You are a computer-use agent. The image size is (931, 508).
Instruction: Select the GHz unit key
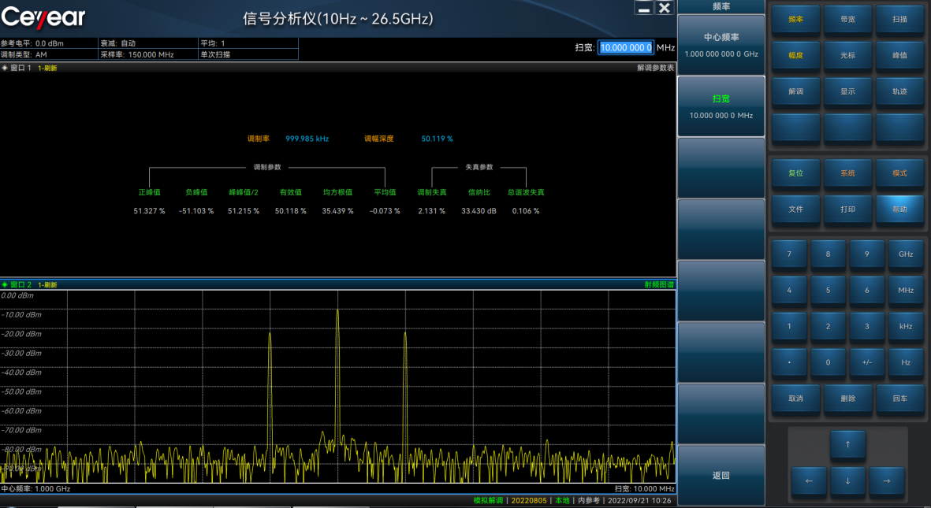coord(905,254)
